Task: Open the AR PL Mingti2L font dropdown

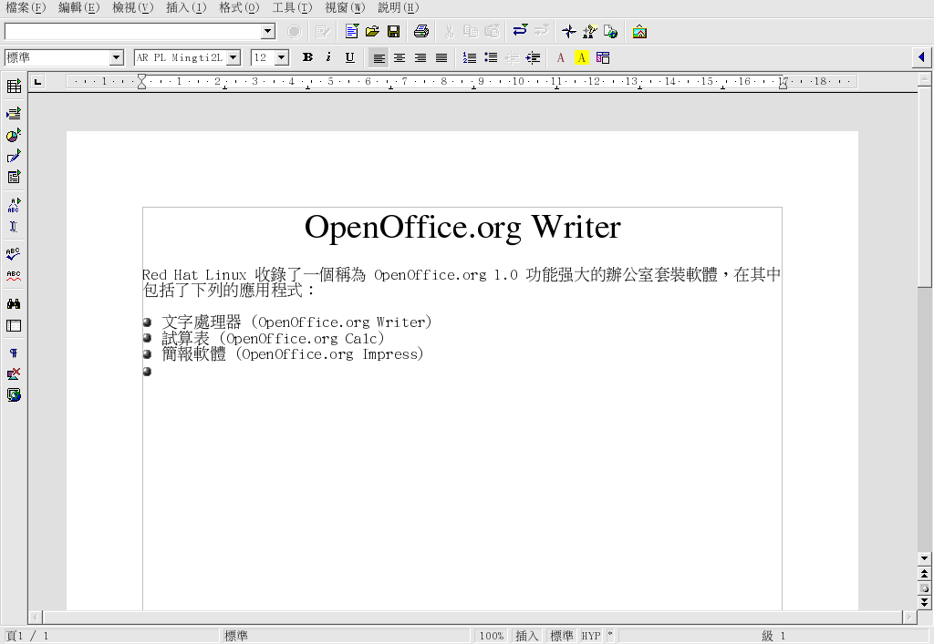Action: [233, 57]
